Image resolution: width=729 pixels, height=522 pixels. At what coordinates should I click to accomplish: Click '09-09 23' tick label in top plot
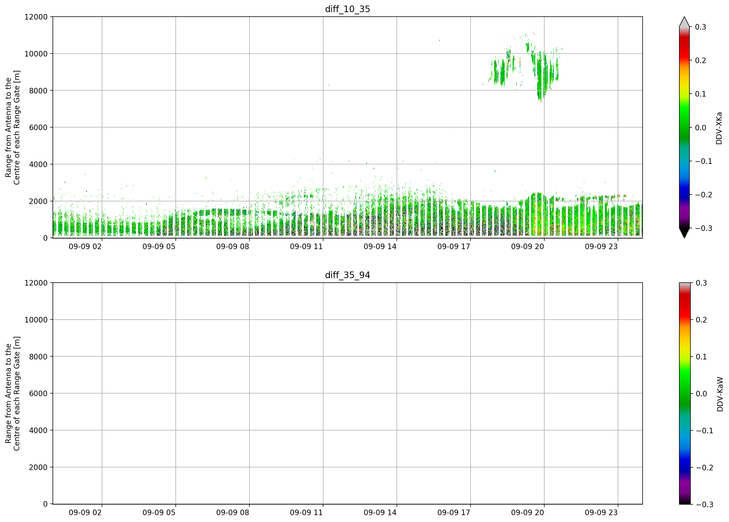pyautogui.click(x=601, y=246)
